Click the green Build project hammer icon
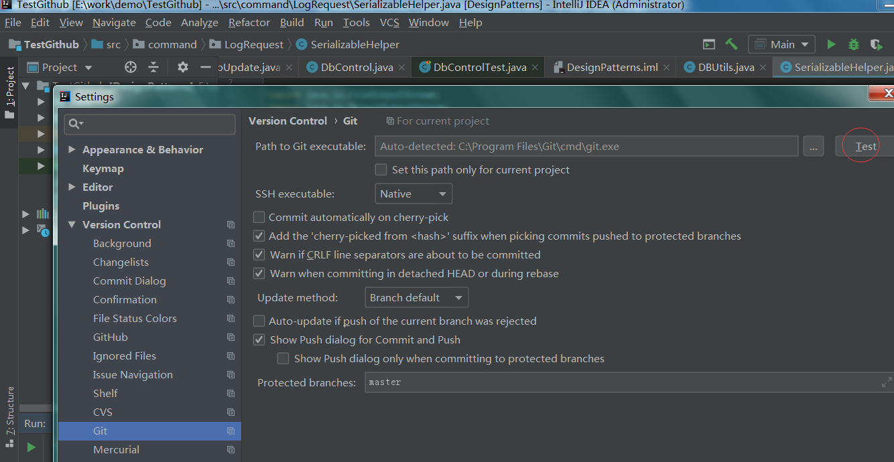Viewport: 894px width, 462px height. pyautogui.click(x=731, y=44)
